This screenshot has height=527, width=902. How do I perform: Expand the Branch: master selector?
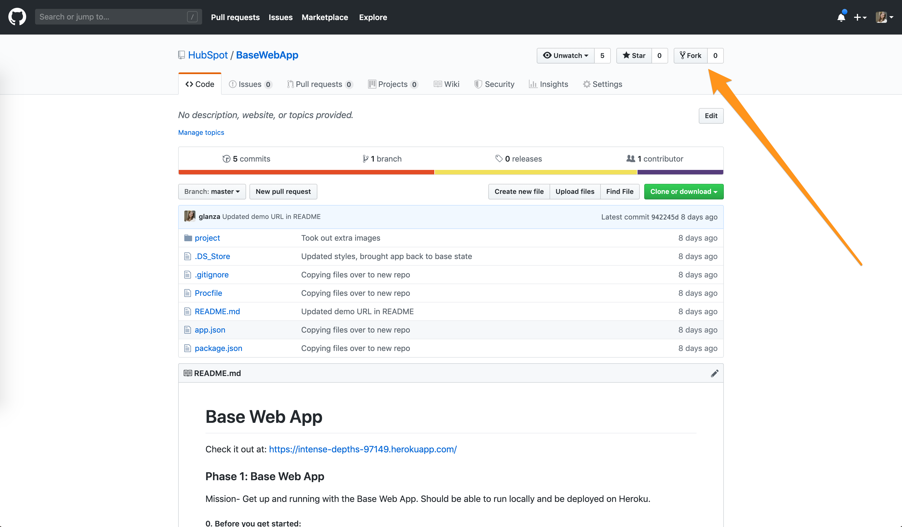212,192
